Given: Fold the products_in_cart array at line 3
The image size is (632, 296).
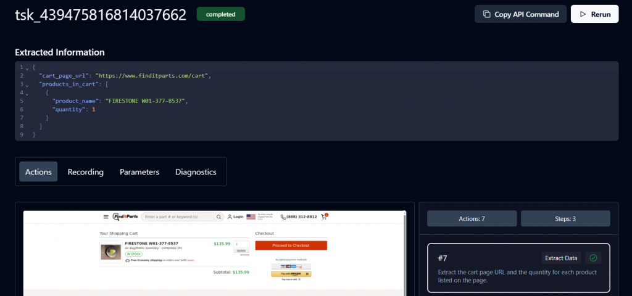Looking at the screenshot, I should click(x=27, y=84).
